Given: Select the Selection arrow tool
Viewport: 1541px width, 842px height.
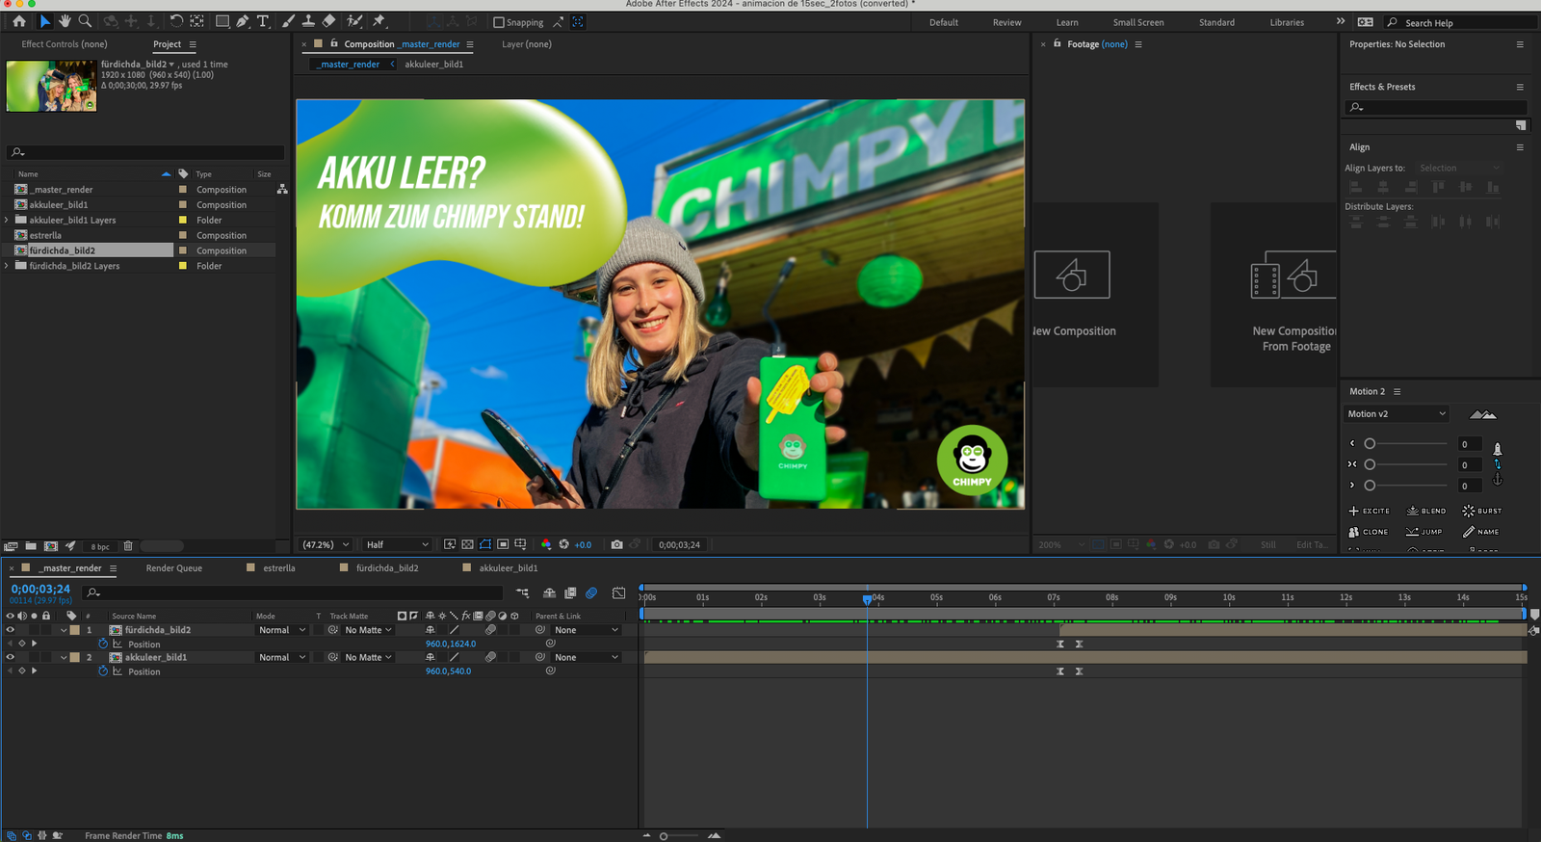Looking at the screenshot, I should (44, 21).
